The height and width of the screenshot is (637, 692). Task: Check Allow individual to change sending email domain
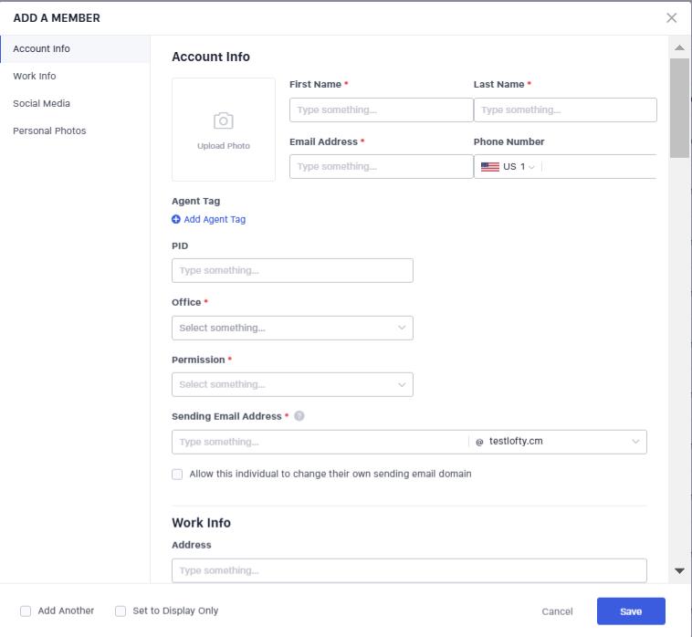(177, 475)
